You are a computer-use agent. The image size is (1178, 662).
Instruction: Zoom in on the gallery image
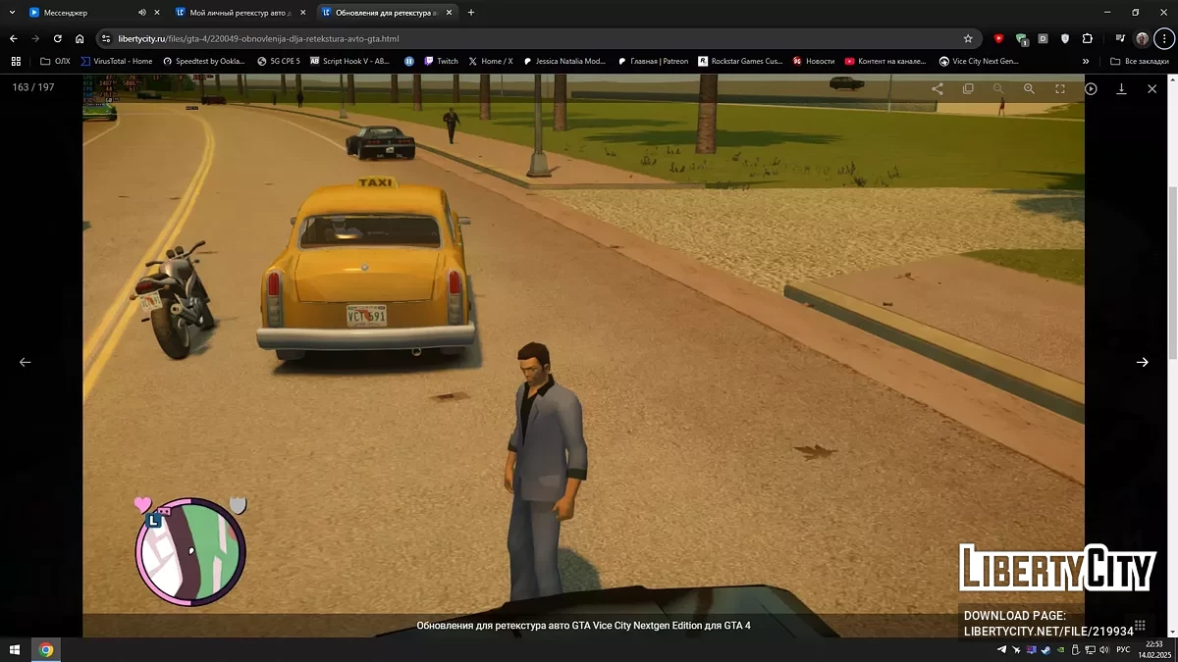(1029, 88)
